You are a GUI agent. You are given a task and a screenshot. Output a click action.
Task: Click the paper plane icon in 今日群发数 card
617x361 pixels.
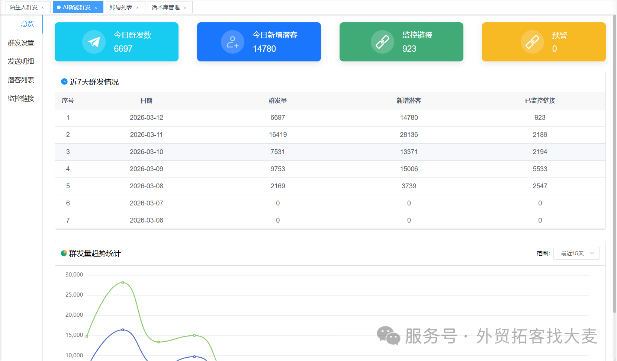(94, 42)
